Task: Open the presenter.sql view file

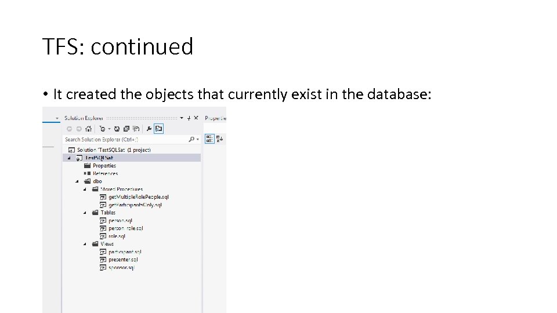Action: (x=123, y=260)
